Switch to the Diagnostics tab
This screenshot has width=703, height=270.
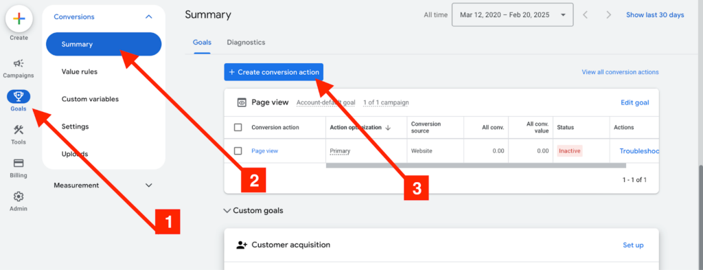[246, 43]
